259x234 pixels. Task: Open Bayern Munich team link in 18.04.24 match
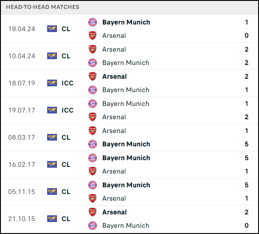[126, 22]
